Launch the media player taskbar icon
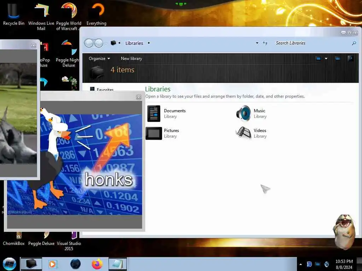Screen dimensions: 362x271 52,264
